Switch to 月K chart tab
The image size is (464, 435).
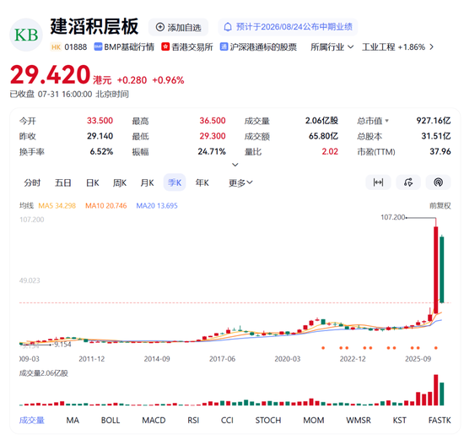(x=147, y=182)
